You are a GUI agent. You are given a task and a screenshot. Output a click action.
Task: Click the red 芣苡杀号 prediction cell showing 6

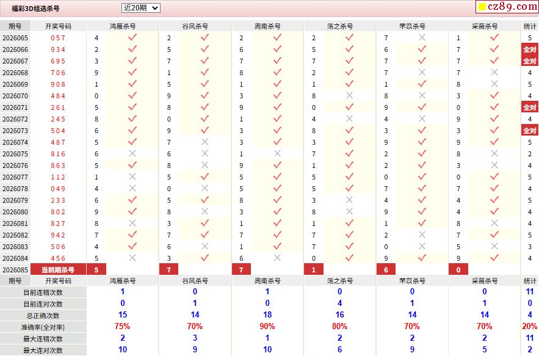pos(386,270)
